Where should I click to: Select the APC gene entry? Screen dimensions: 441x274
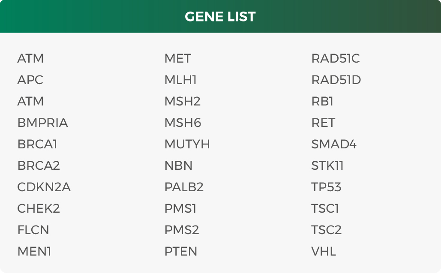pyautogui.click(x=30, y=80)
